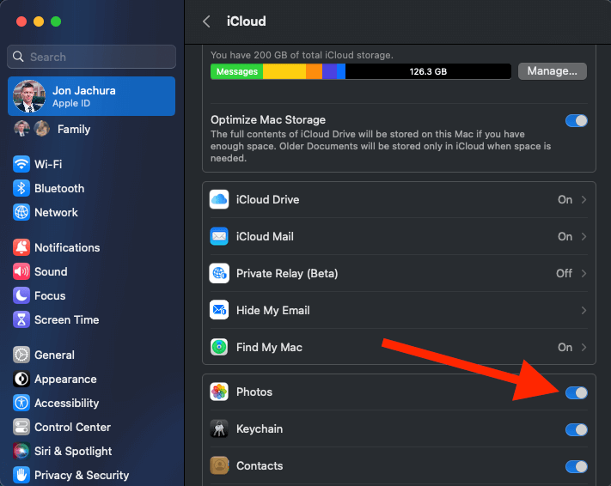Click the Contacts book icon
The width and height of the screenshot is (611, 486).
pos(219,465)
